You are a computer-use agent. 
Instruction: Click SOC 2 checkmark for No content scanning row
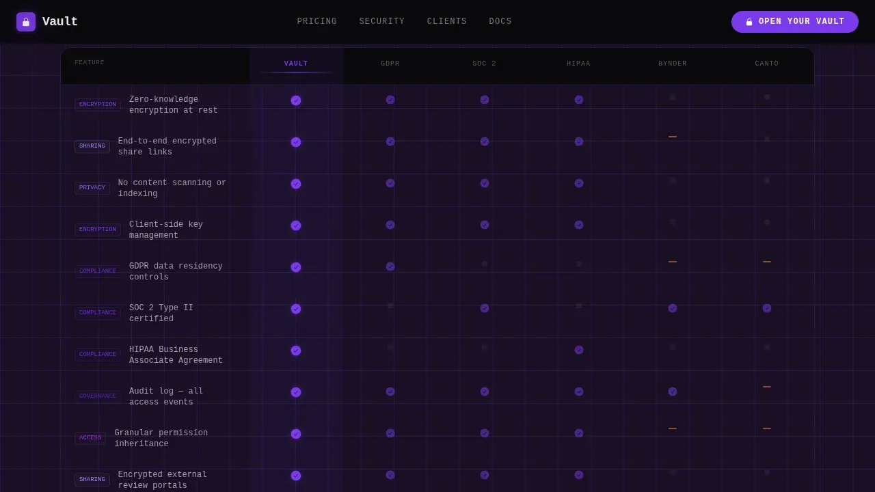pyautogui.click(x=485, y=183)
